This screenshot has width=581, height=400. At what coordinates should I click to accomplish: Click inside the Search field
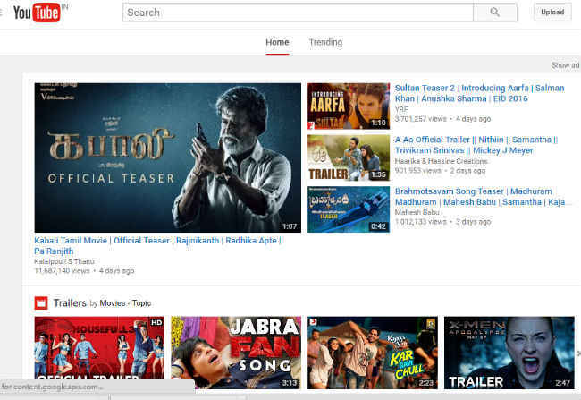point(295,13)
